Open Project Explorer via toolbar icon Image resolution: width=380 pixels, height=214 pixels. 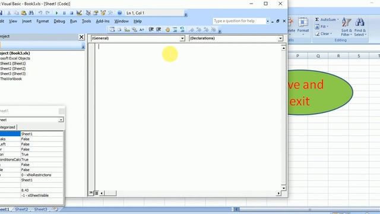(88, 13)
